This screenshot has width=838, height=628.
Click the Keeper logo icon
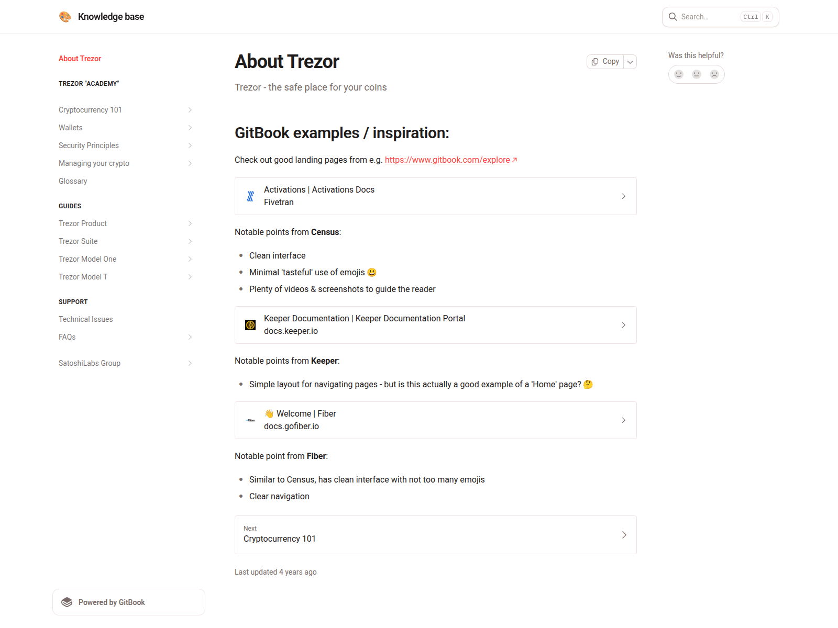tap(250, 325)
